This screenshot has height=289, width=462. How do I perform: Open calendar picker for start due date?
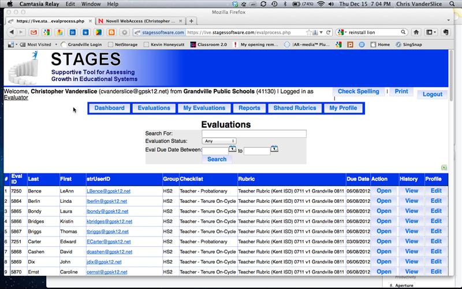click(x=232, y=149)
